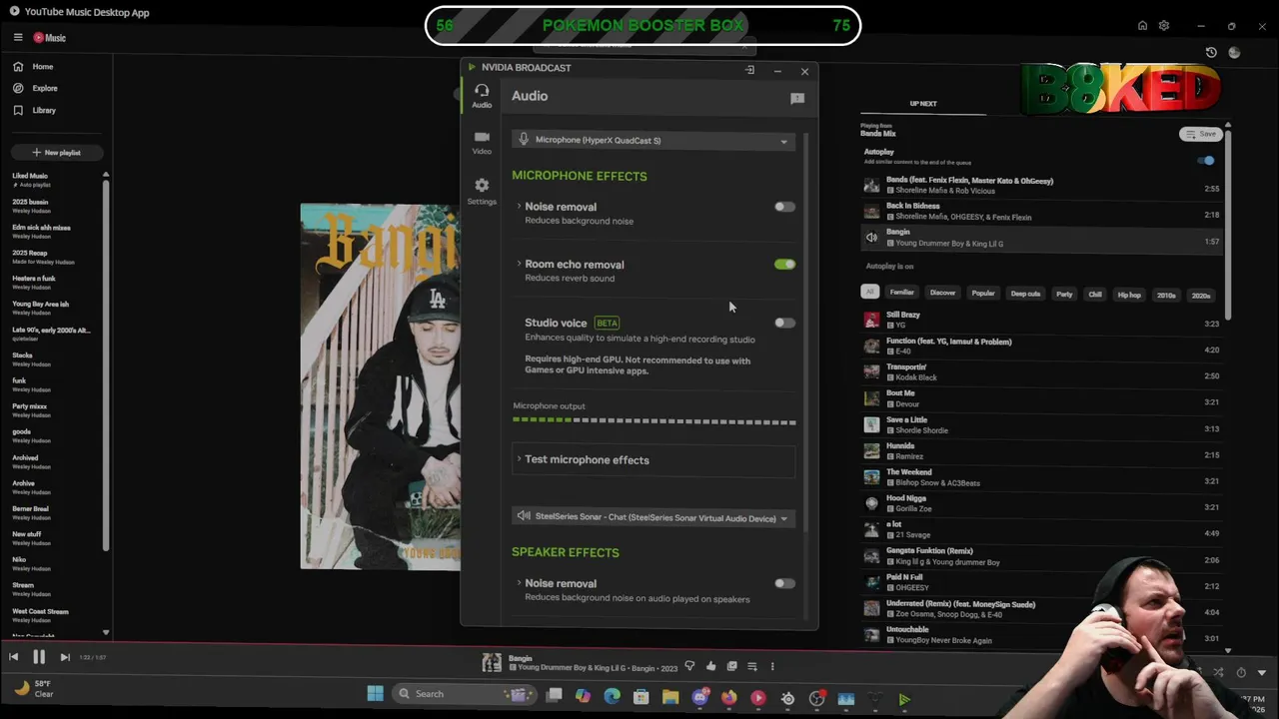Play Back In Bidness from queue

point(1041,211)
